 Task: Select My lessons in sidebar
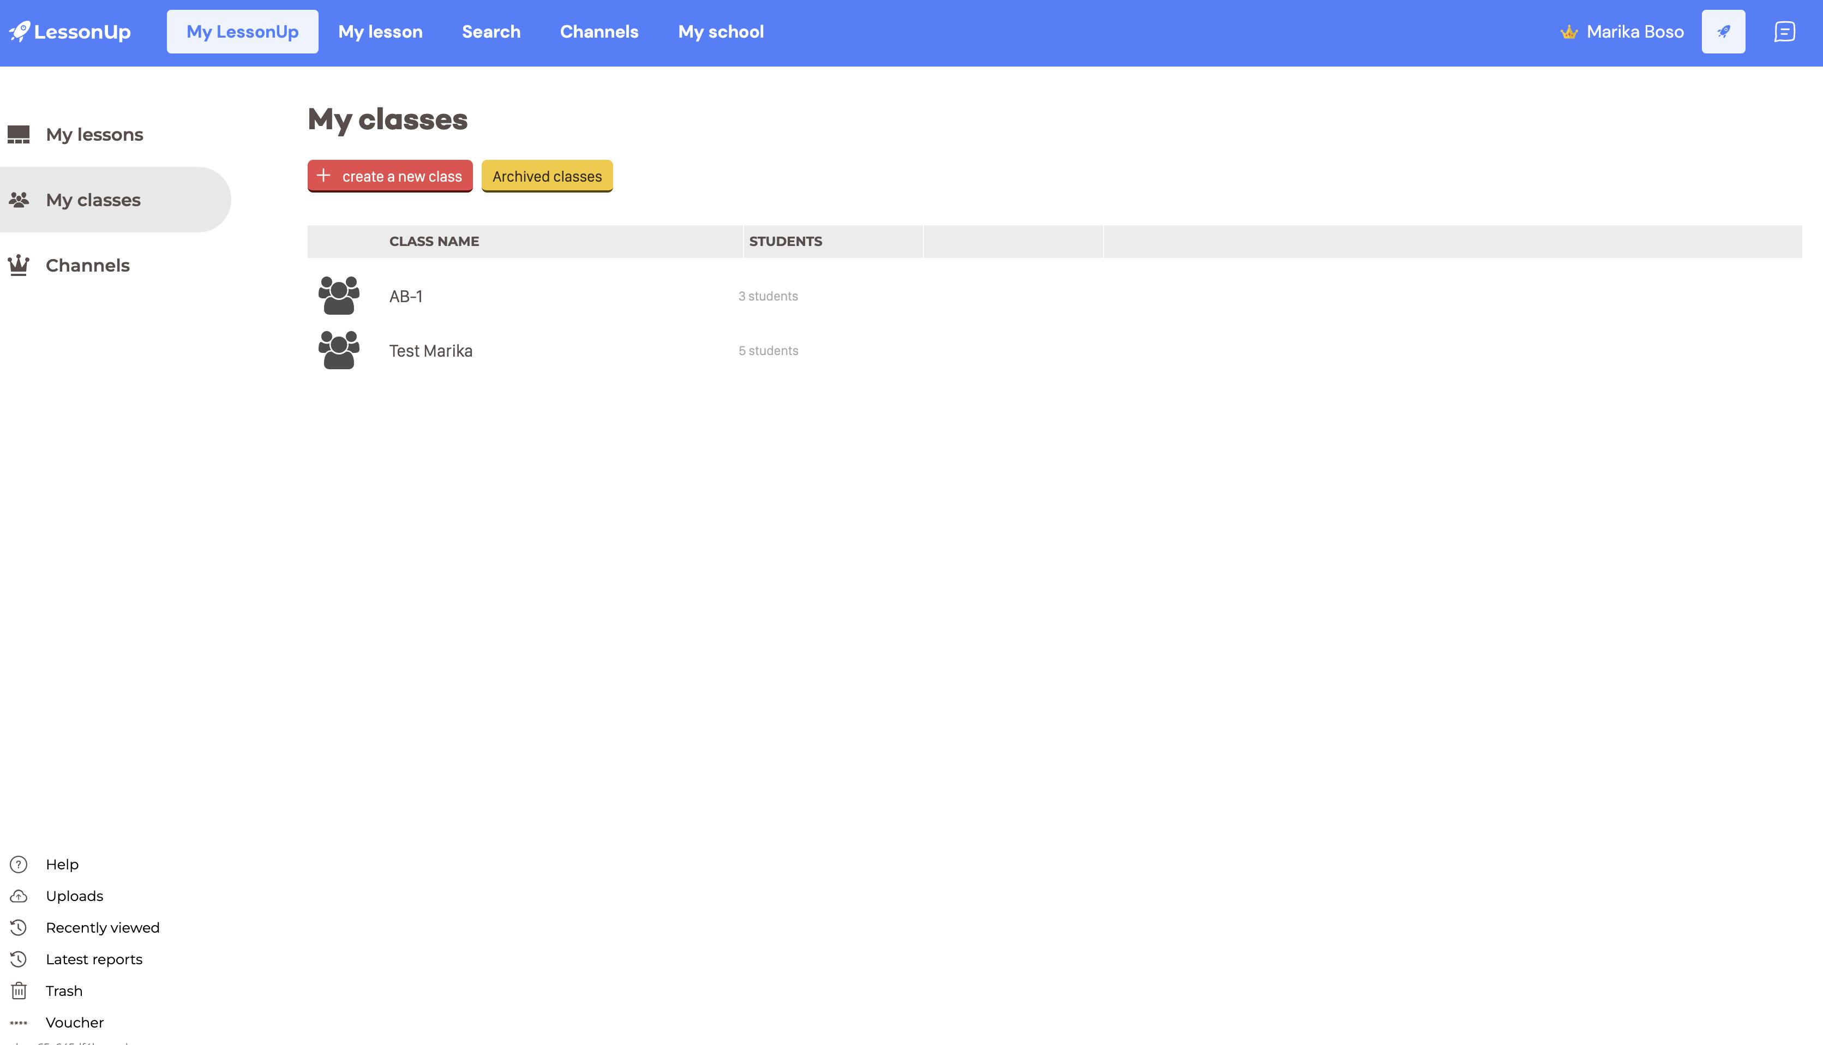coord(94,134)
